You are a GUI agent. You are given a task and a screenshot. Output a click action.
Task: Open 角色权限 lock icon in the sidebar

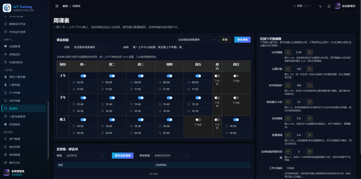point(5,147)
